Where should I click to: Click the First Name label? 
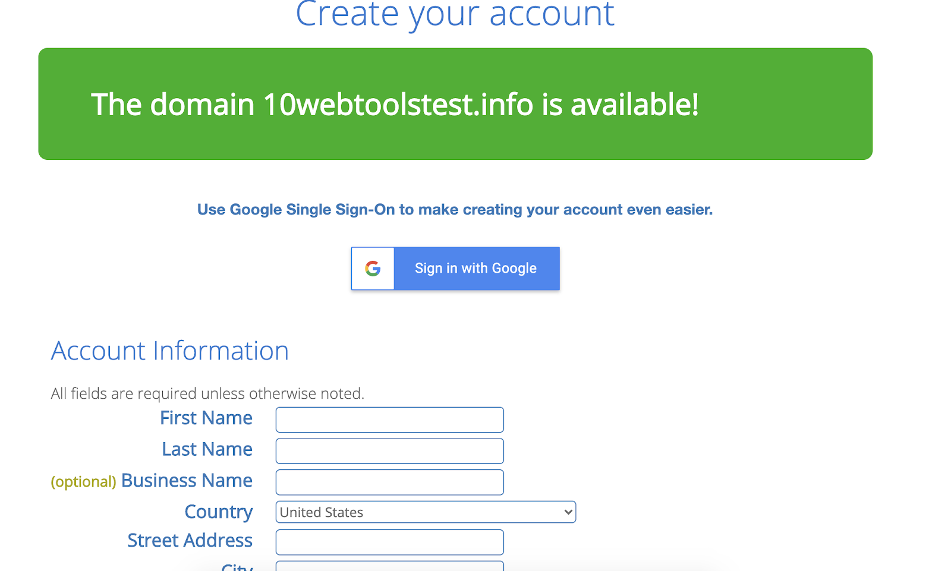206,418
